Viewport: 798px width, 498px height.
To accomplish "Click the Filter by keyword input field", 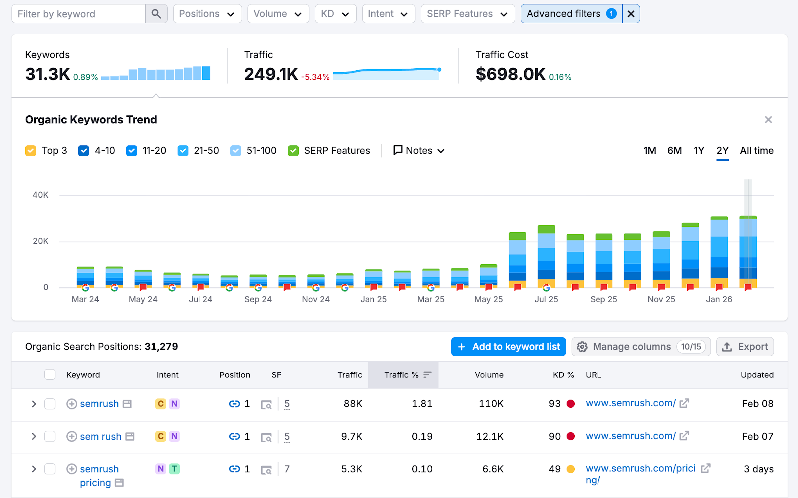I will pos(77,13).
